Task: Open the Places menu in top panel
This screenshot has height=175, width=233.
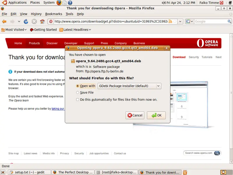Action: (35, 3)
